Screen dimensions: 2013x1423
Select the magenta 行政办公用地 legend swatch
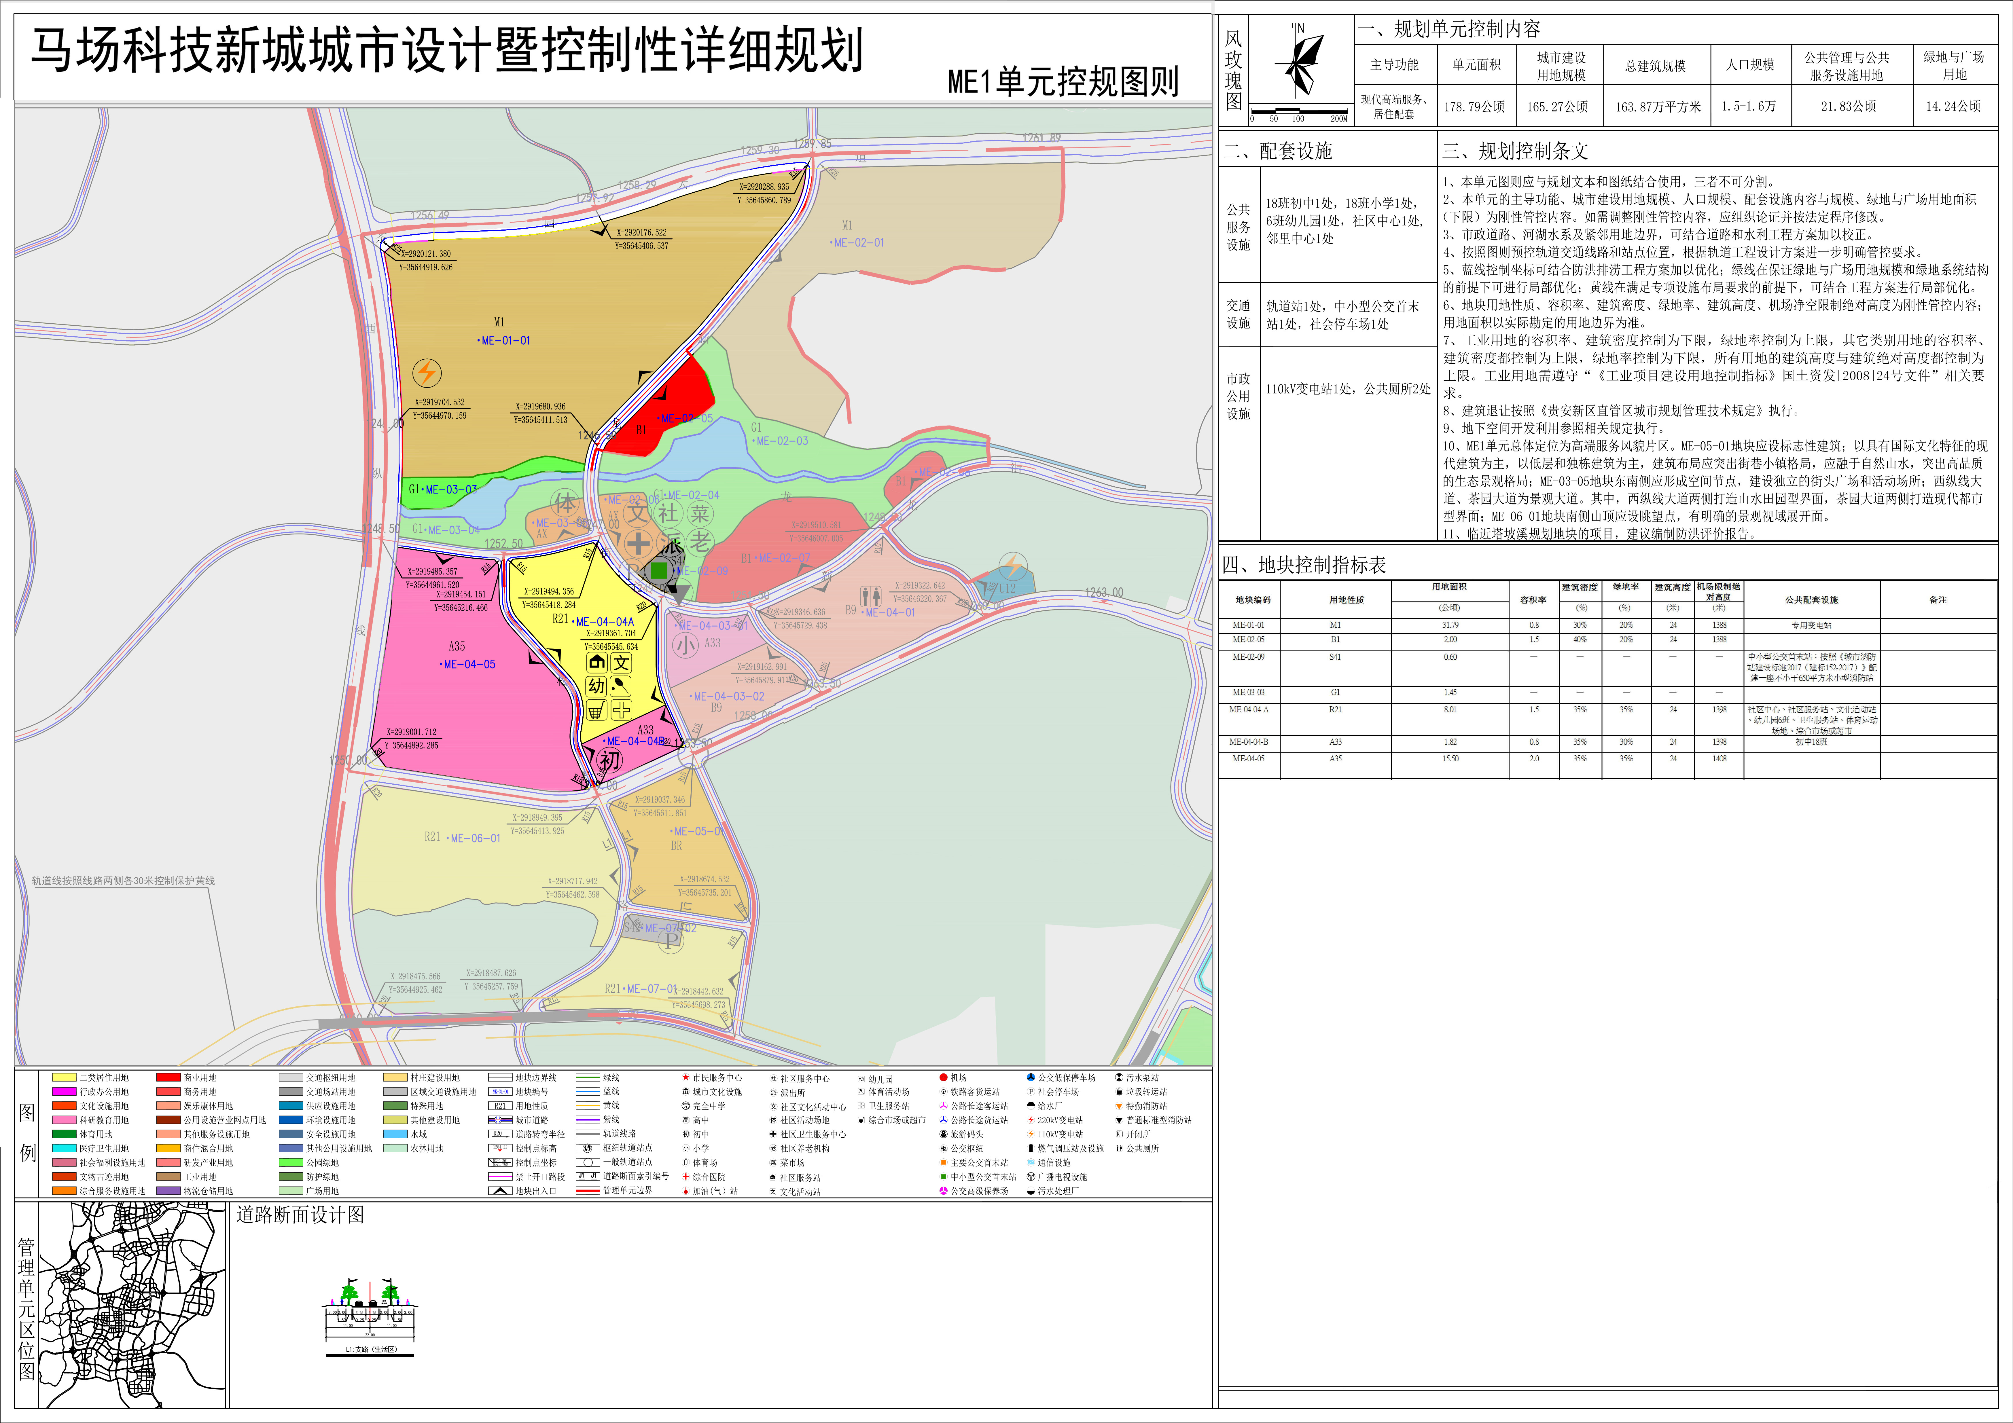click(x=64, y=1092)
